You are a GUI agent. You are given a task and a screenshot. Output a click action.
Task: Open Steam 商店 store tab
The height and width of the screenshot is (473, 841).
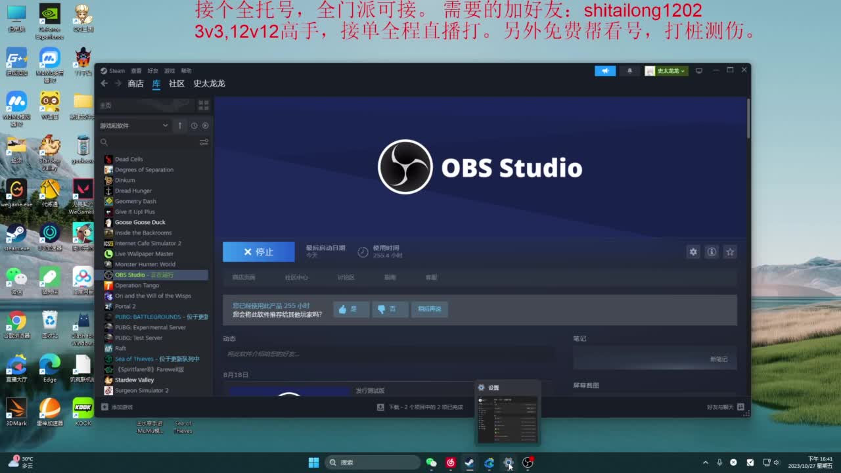pos(135,83)
